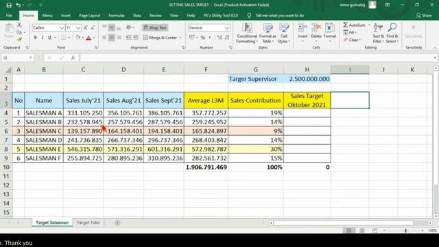Screen dimensions: 439x247
Task: Open Sort & Filter dropdown
Action: point(378,33)
